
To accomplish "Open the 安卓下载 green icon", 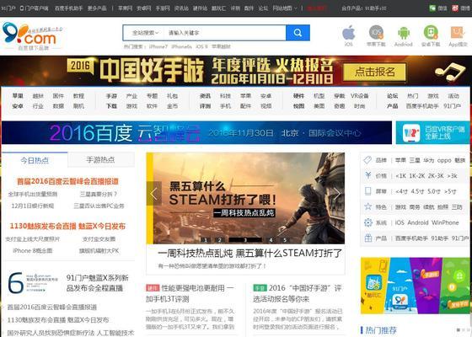I will [x=431, y=32].
